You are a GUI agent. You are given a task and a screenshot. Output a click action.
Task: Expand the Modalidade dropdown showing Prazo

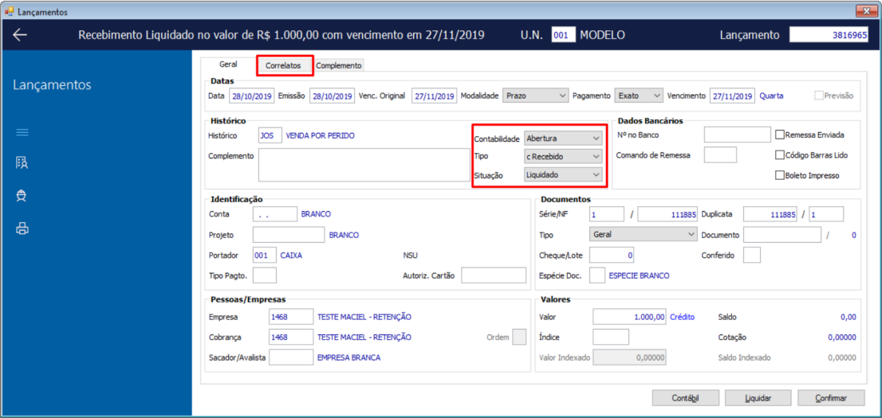536,96
